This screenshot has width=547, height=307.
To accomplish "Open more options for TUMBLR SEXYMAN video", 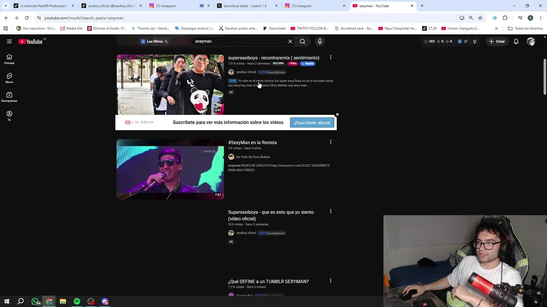I will coord(330,281).
